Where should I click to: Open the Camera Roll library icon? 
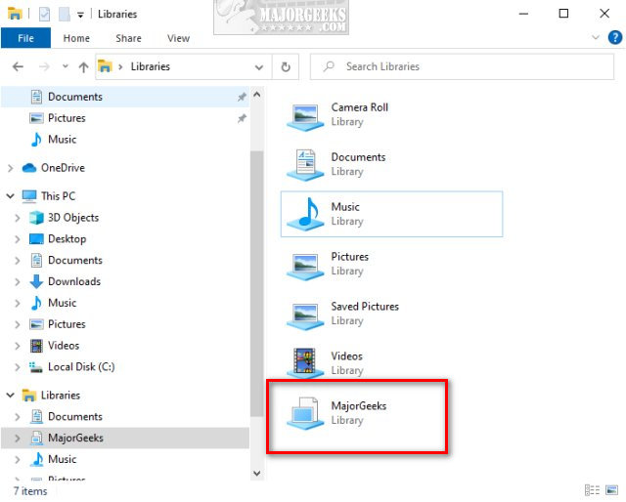(305, 116)
